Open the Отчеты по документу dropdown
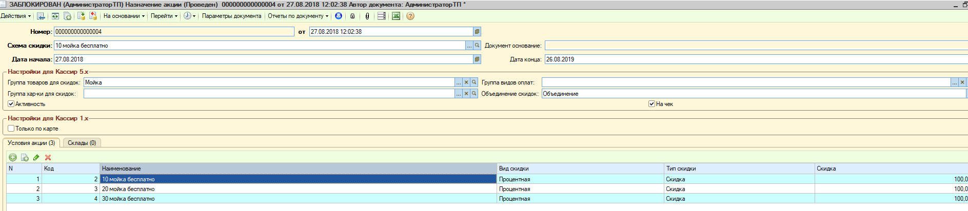The width and height of the screenshot is (968, 211). click(298, 16)
